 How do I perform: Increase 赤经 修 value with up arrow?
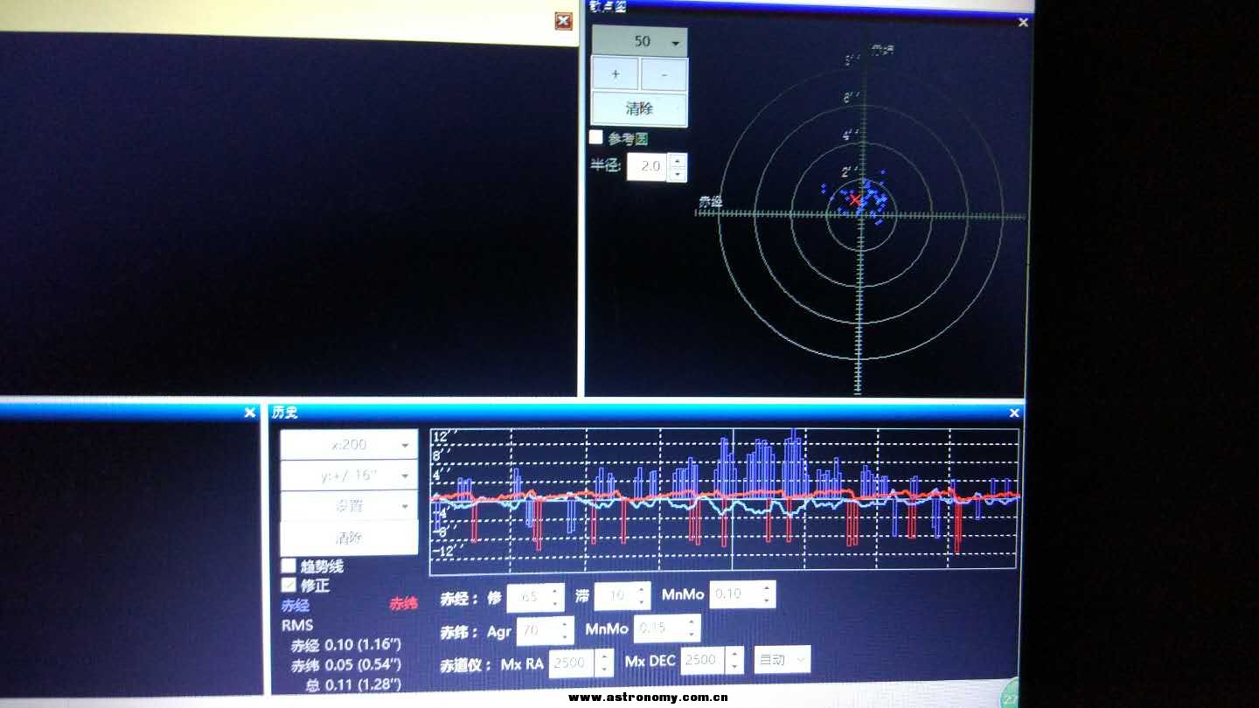pos(555,591)
